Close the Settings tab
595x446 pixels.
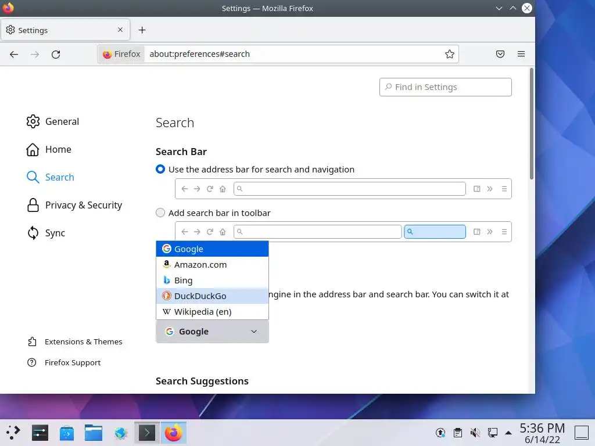click(x=120, y=30)
